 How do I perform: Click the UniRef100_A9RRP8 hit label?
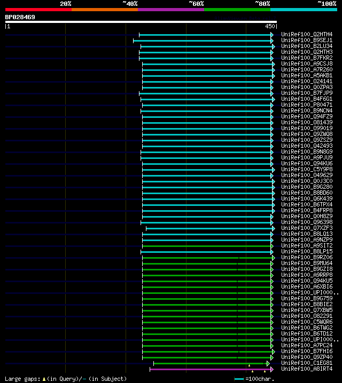coord(307,275)
